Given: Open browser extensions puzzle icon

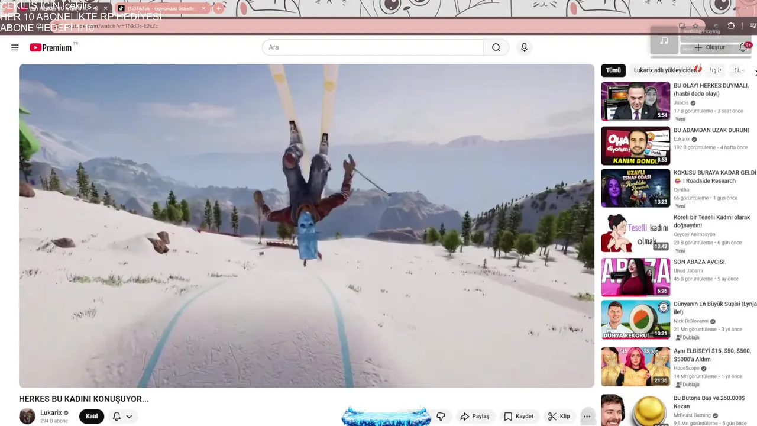Looking at the screenshot, I should coord(731,26).
